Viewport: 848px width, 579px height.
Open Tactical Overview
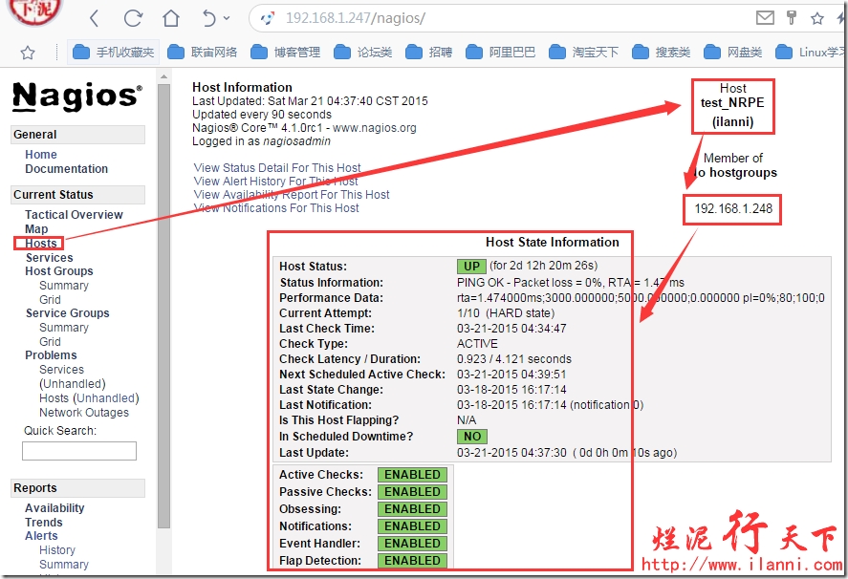74,215
